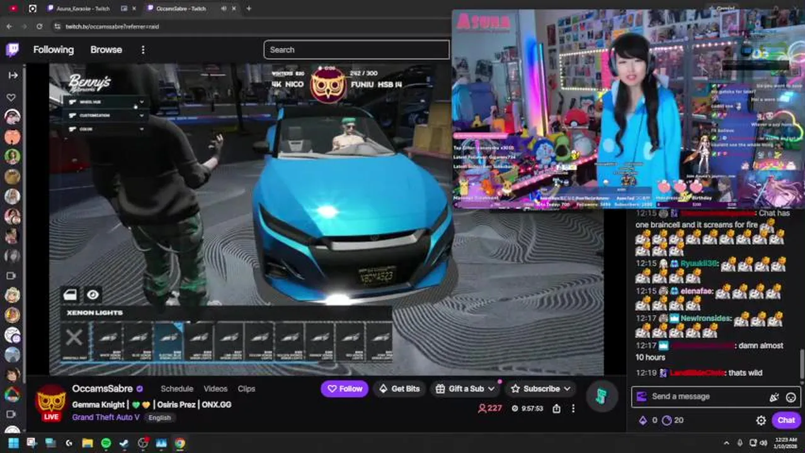Viewport: 805px width, 453px height.
Task: Open the stream options three-dot menu
Action: 573,408
